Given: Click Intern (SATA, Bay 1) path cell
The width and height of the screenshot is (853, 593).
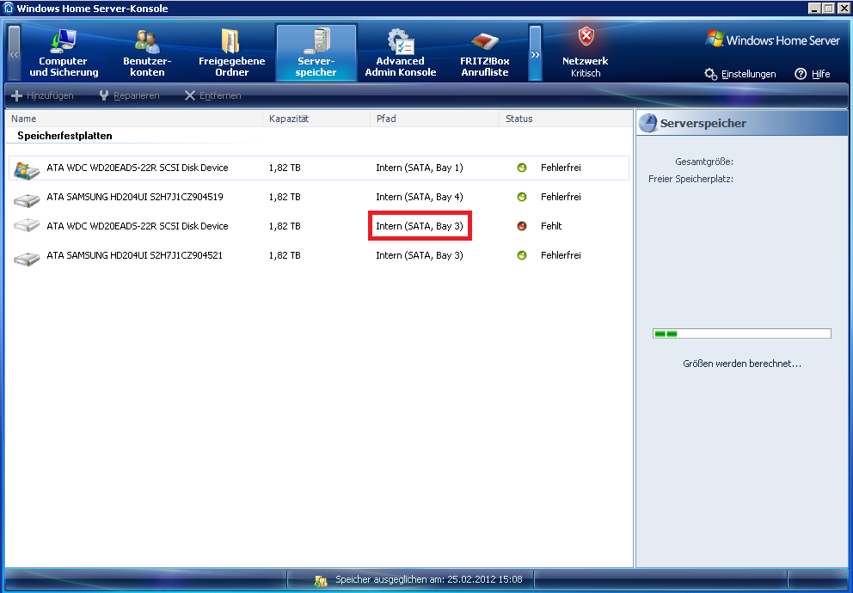Looking at the screenshot, I should point(420,168).
